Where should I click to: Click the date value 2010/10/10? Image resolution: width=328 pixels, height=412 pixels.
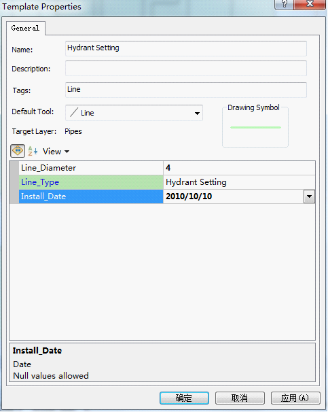pos(189,196)
